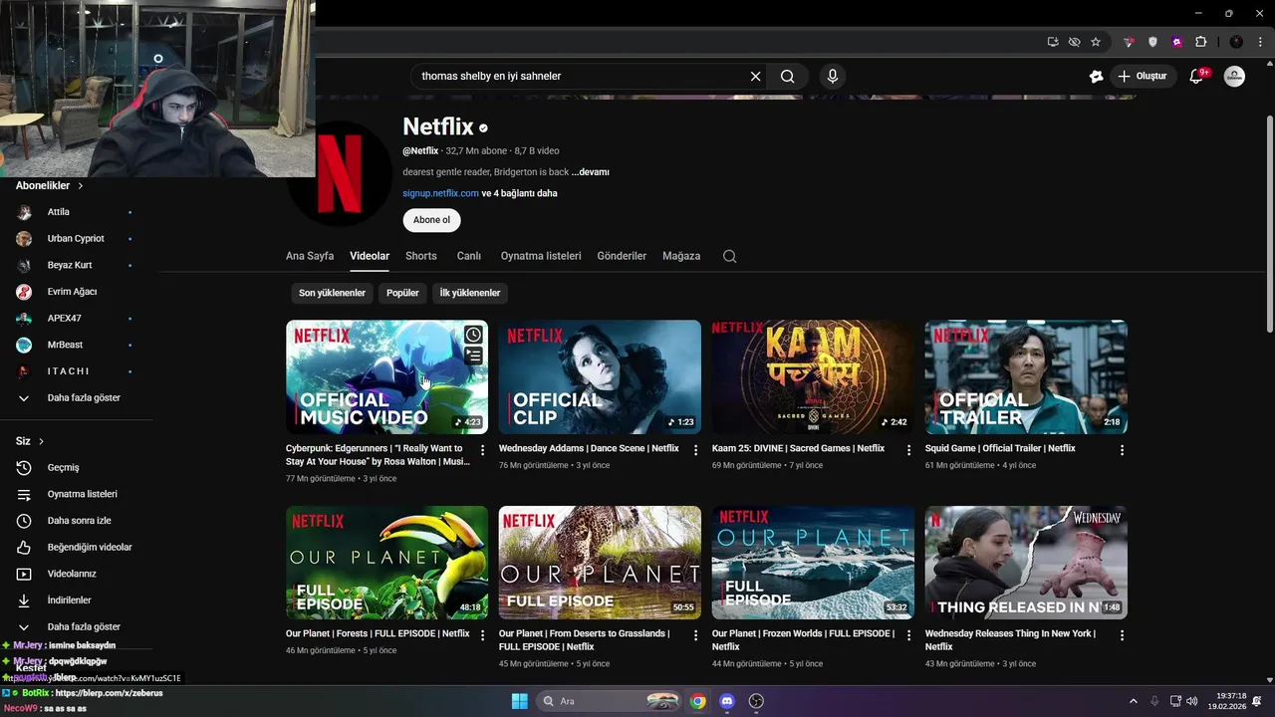Click the magnifier search button

click(788, 76)
